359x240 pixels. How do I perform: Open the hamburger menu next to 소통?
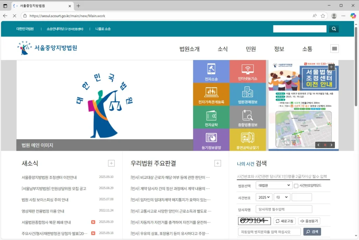(334, 49)
